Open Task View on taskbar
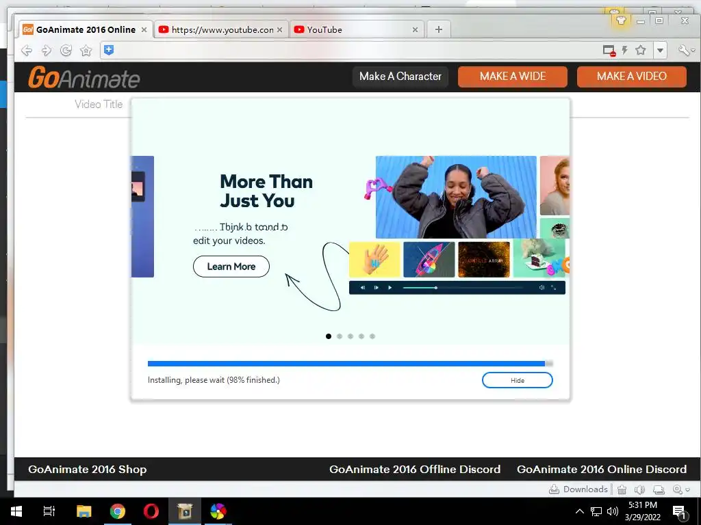The width and height of the screenshot is (701, 525). (49, 511)
